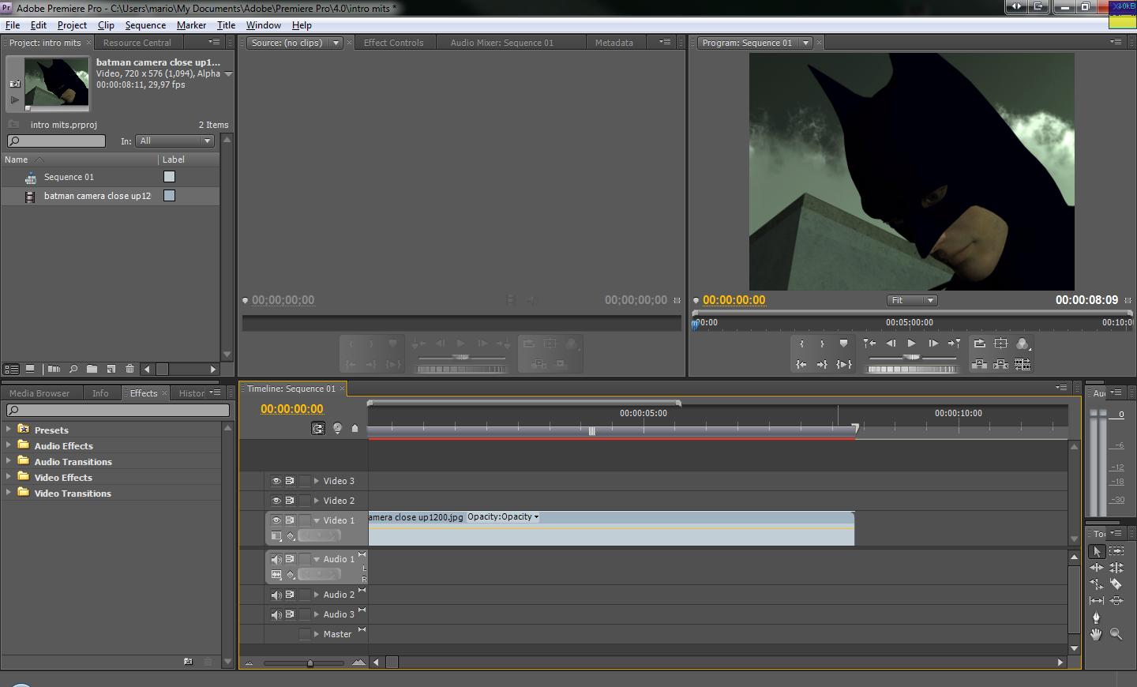Toggle Loop in Program monitor
1137x687 pixels.
(979, 343)
